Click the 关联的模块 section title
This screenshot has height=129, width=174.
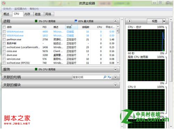[x=12, y=85]
